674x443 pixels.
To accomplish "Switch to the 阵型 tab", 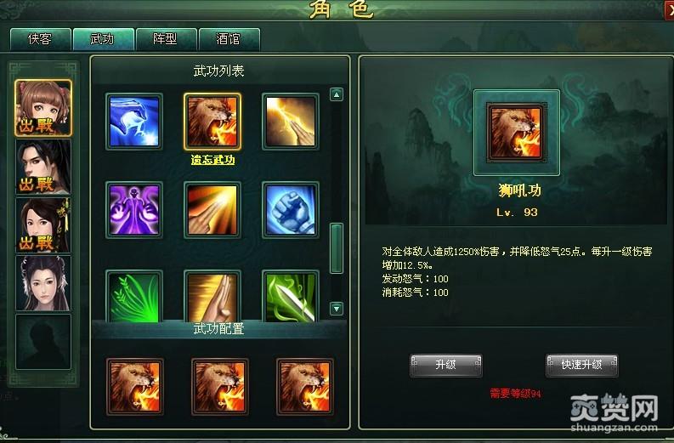I will (x=166, y=39).
